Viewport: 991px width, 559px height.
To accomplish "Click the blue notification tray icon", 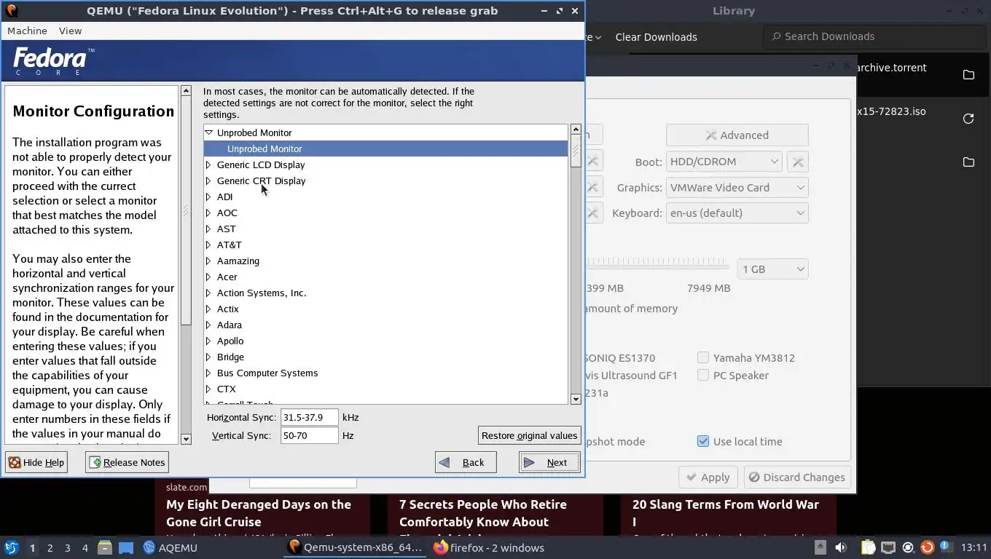I will pos(946,547).
